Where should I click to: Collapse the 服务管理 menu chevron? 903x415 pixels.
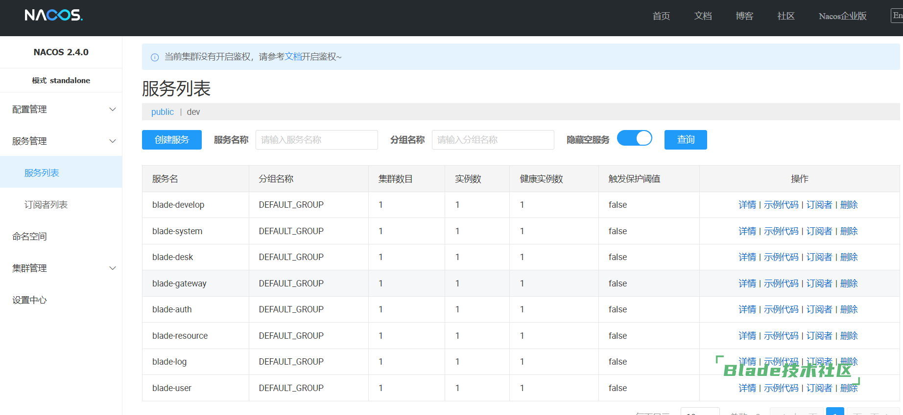[x=113, y=141]
